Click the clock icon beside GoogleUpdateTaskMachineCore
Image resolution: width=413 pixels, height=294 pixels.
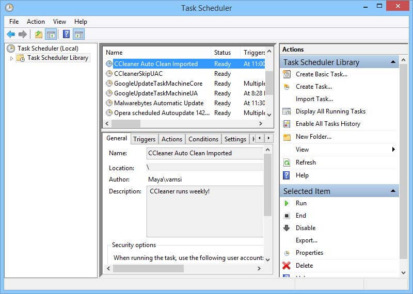(x=109, y=84)
